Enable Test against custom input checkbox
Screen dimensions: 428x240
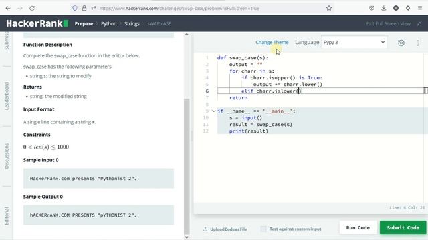(263, 229)
